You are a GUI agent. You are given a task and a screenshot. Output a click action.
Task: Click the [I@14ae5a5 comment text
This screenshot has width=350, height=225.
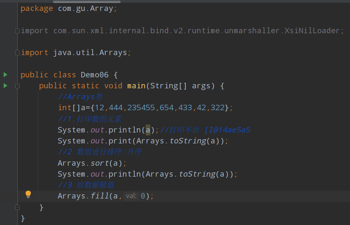[x=227, y=130]
